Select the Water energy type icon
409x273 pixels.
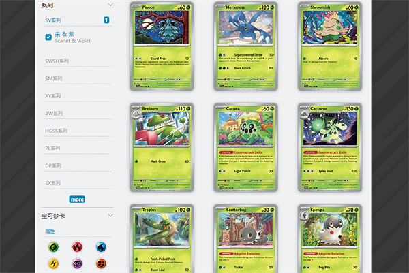point(101,247)
